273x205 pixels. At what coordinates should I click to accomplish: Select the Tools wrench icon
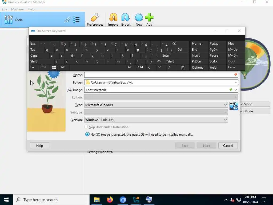(x=9, y=20)
